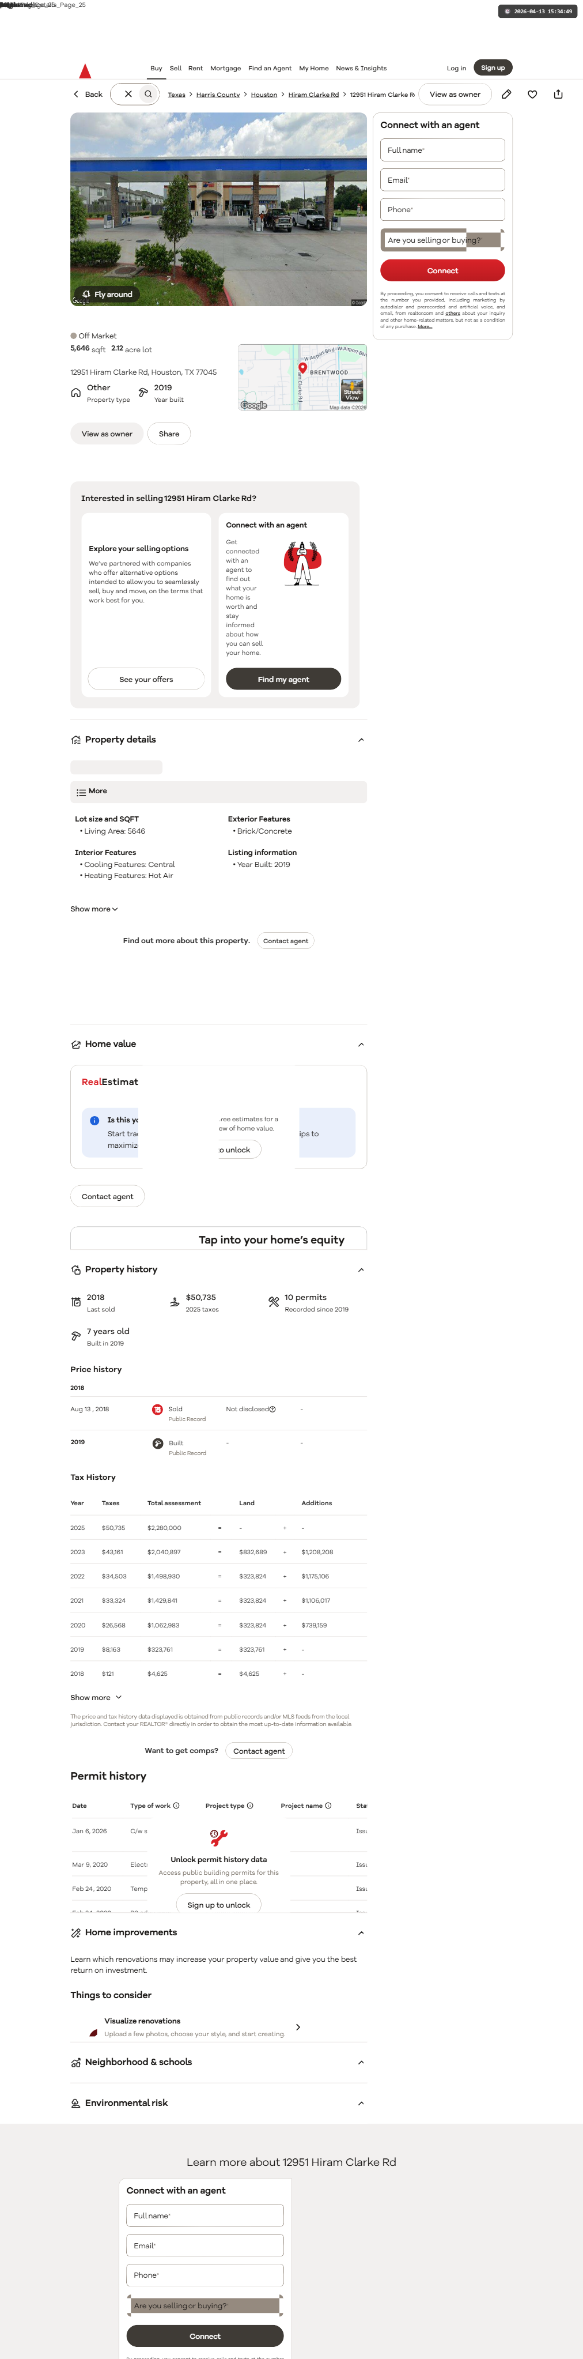Click the red Connect button
Image resolution: width=583 pixels, height=2359 pixels.
pyautogui.click(x=443, y=270)
